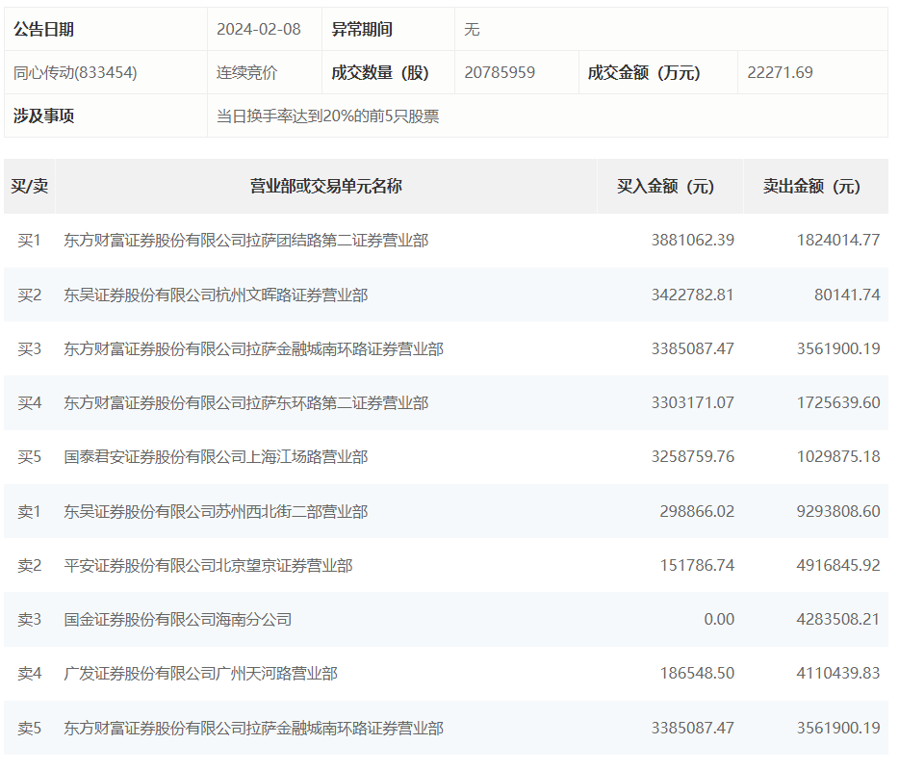This screenshot has height=770, width=899.
Task: Click buy amount 3258759.76
Action: tap(693, 457)
